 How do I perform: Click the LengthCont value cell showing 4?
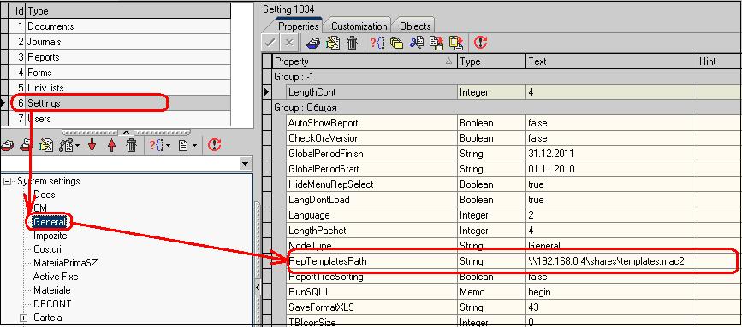pos(611,92)
